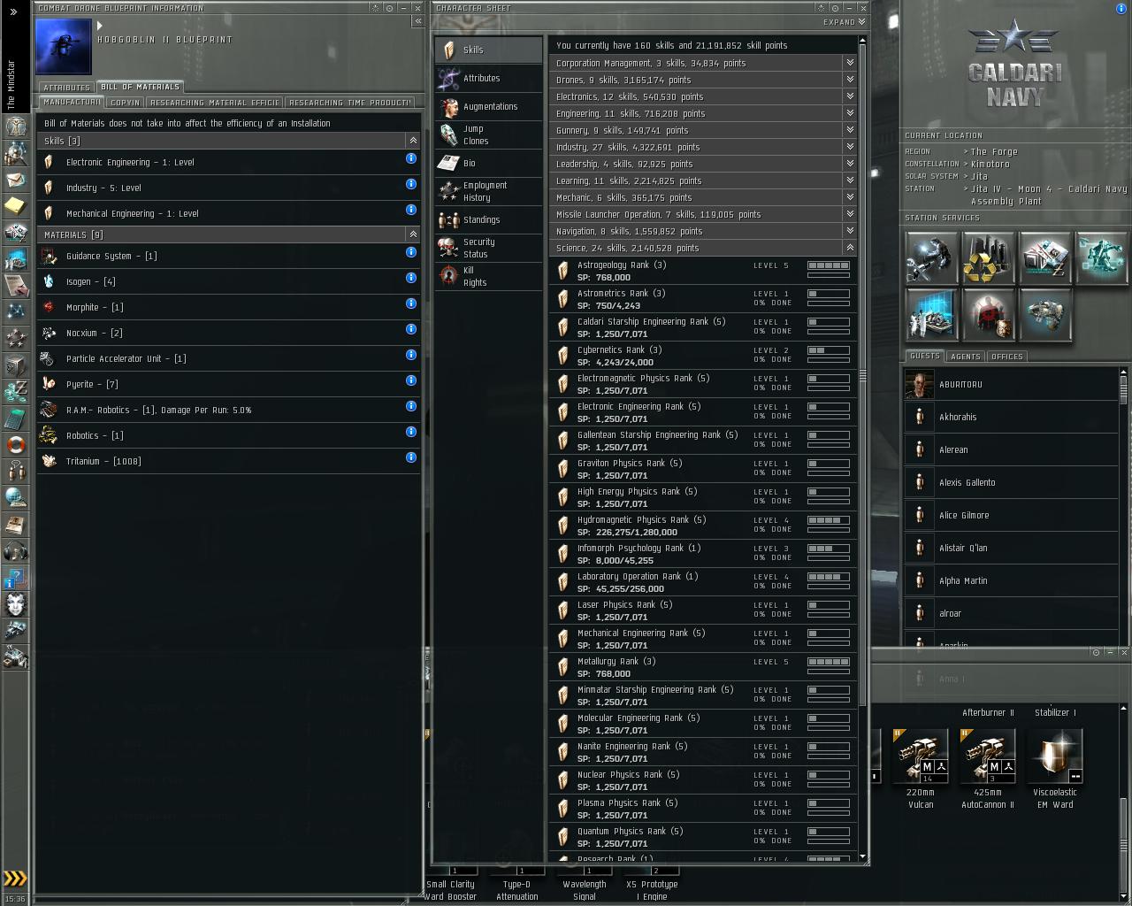Open The Forge region link
Image resolution: width=1132 pixels, height=906 pixels.
click(x=994, y=152)
